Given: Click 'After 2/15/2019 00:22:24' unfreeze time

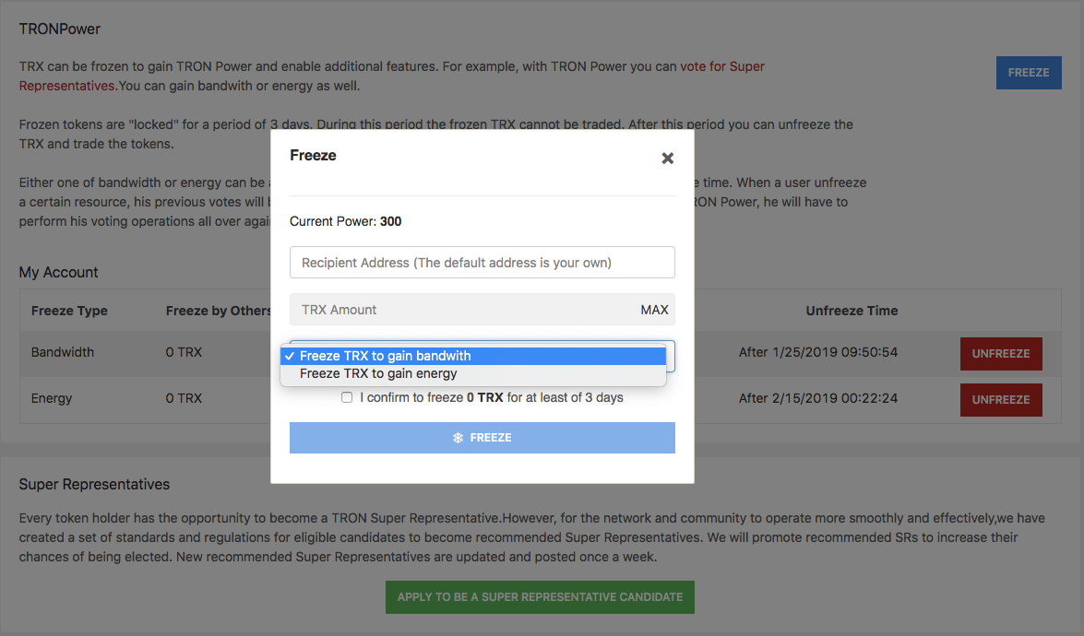Looking at the screenshot, I should (x=817, y=398).
